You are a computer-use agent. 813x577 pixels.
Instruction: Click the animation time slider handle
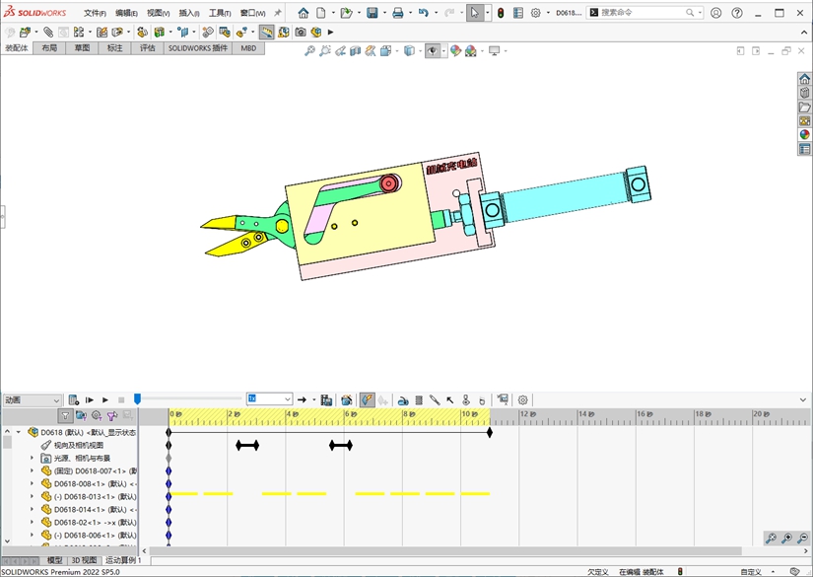point(137,398)
